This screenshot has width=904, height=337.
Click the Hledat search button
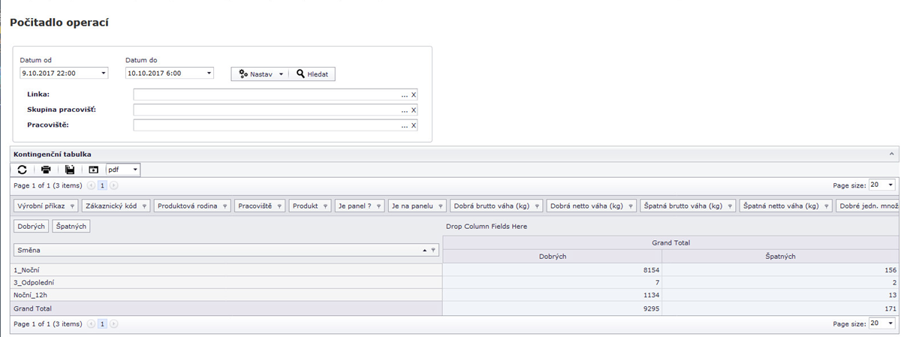312,74
